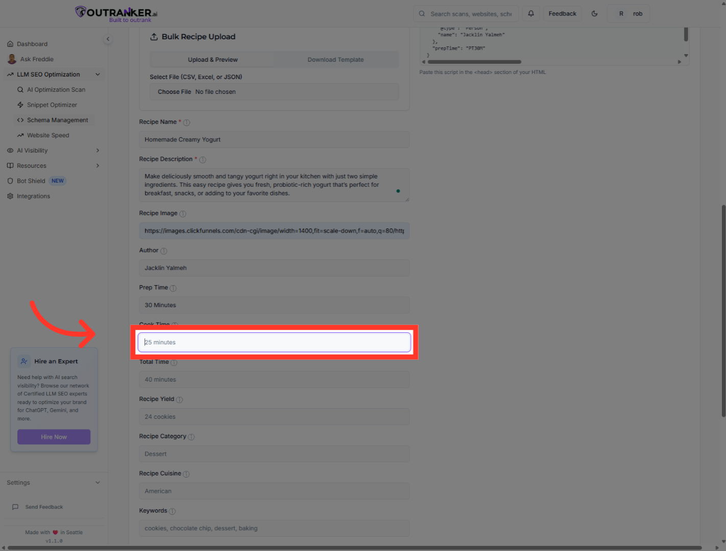Click the code preview horizontal scrollbar
726x551 pixels.
click(x=474, y=62)
